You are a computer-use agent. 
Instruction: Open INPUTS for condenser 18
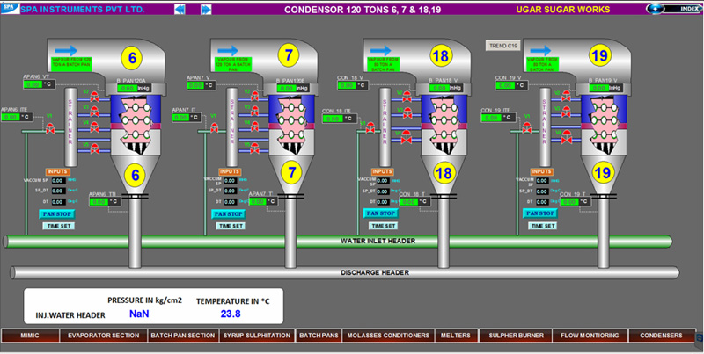tap(383, 171)
